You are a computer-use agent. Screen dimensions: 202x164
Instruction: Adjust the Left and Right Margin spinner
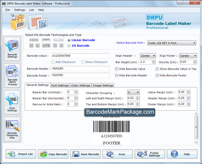click(138, 98)
